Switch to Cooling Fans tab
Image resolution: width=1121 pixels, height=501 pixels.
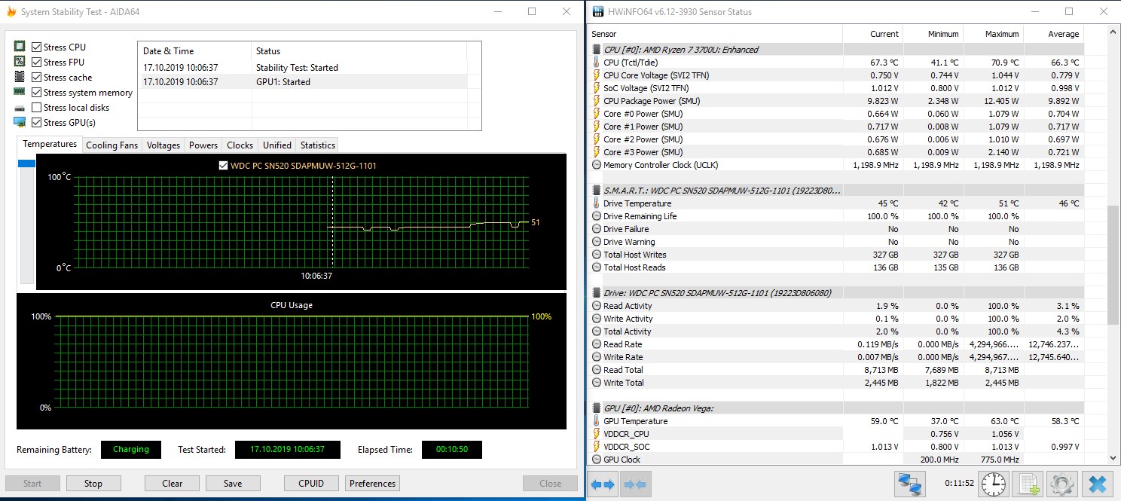[111, 145]
